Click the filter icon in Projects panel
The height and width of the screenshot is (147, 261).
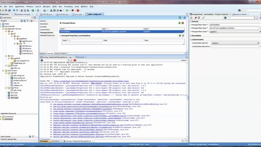click(27, 21)
